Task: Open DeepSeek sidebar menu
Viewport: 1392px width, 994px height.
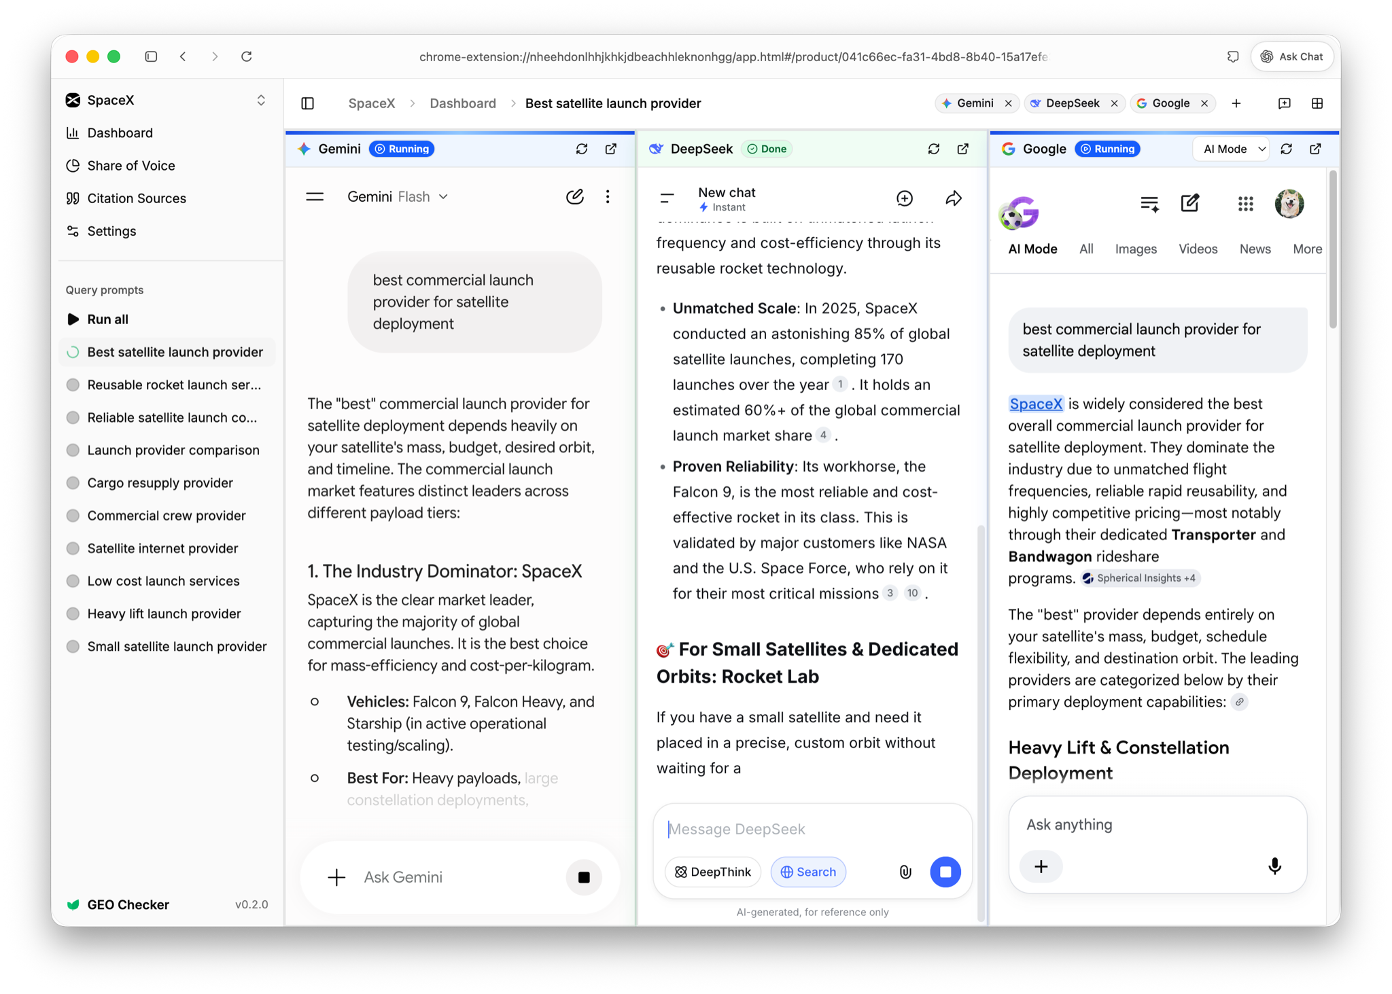Action: pos(667,198)
